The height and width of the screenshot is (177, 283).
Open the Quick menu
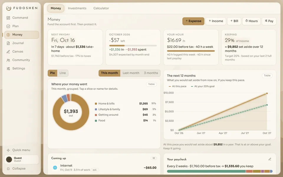[22, 150]
